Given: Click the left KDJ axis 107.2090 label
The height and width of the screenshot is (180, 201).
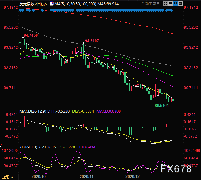Looking at the screenshot, I should 10,151.
